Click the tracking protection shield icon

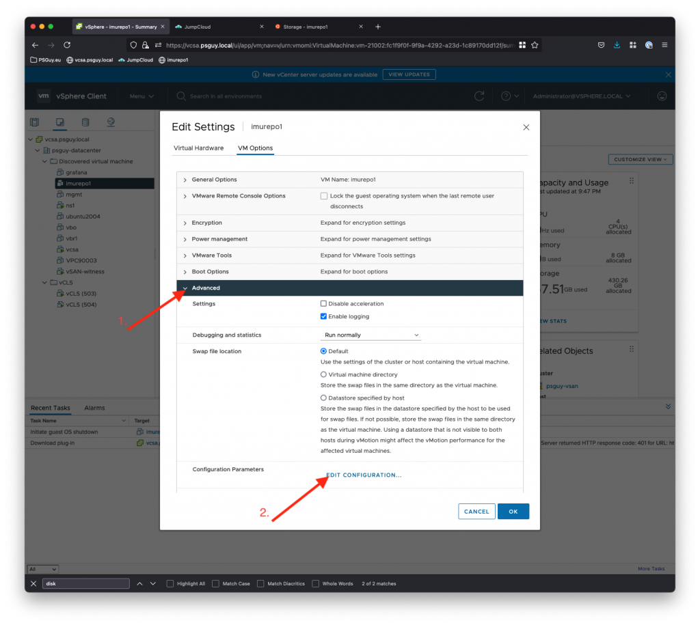133,45
